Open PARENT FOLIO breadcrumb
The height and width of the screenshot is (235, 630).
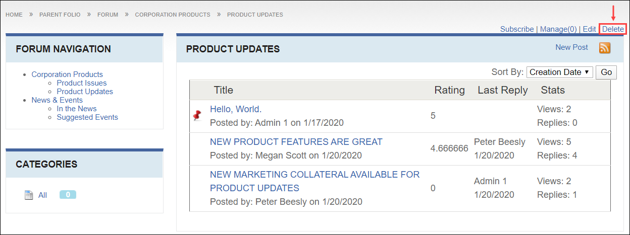click(60, 15)
